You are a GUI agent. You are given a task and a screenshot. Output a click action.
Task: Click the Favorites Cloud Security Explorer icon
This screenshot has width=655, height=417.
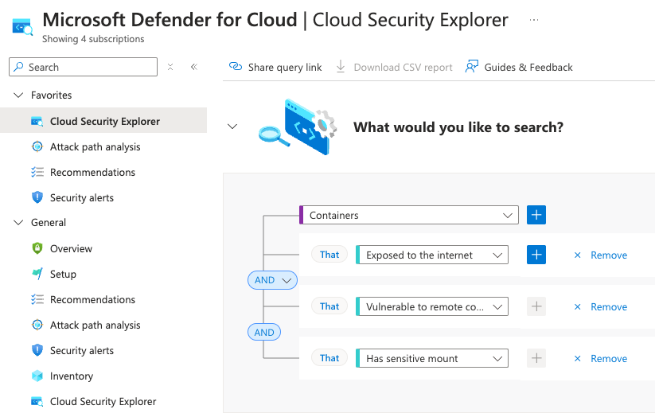(x=37, y=121)
